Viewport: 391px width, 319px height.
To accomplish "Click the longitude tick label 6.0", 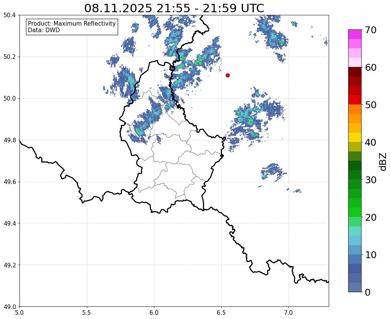I will [x=154, y=312].
